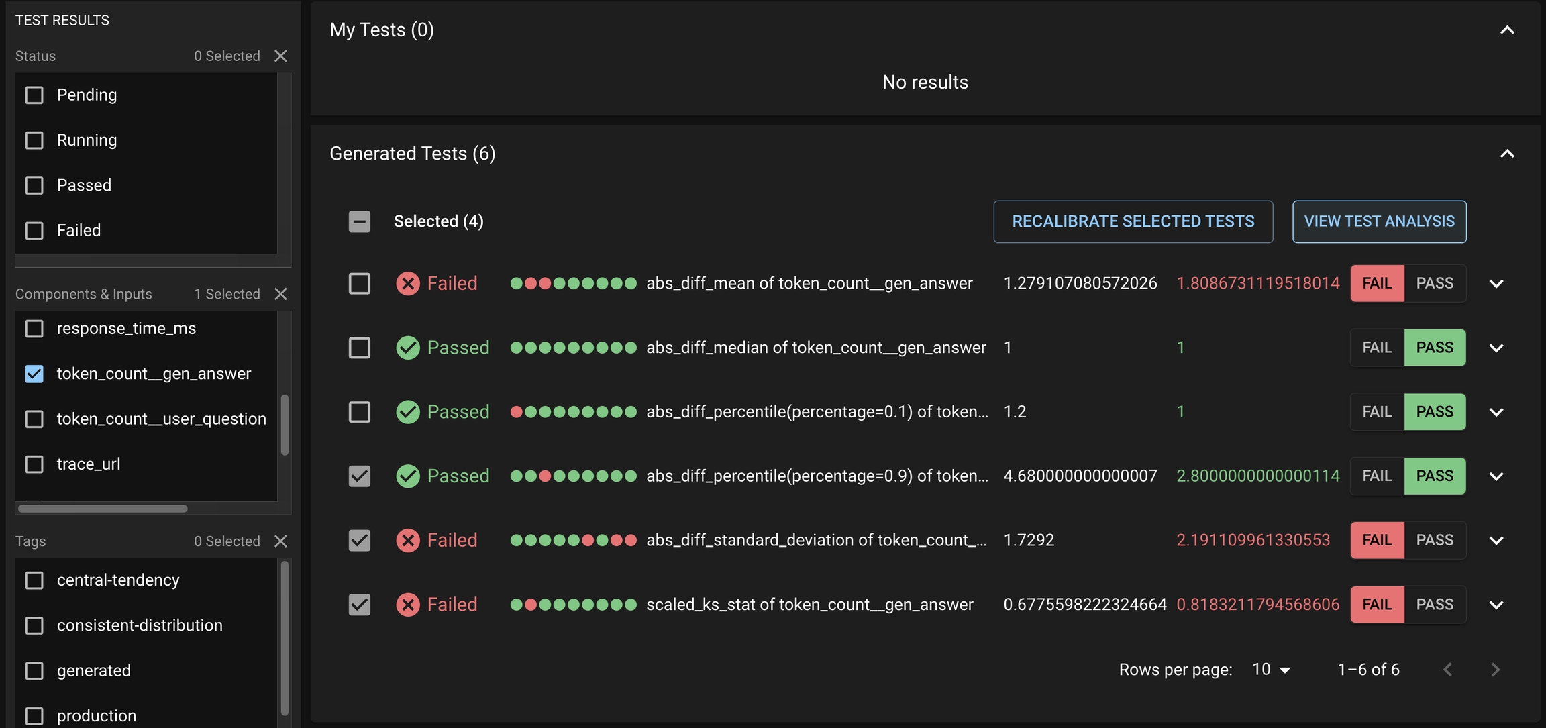Select the abs_diff_mean test row checkbox
This screenshot has height=728, width=1546.
point(360,284)
